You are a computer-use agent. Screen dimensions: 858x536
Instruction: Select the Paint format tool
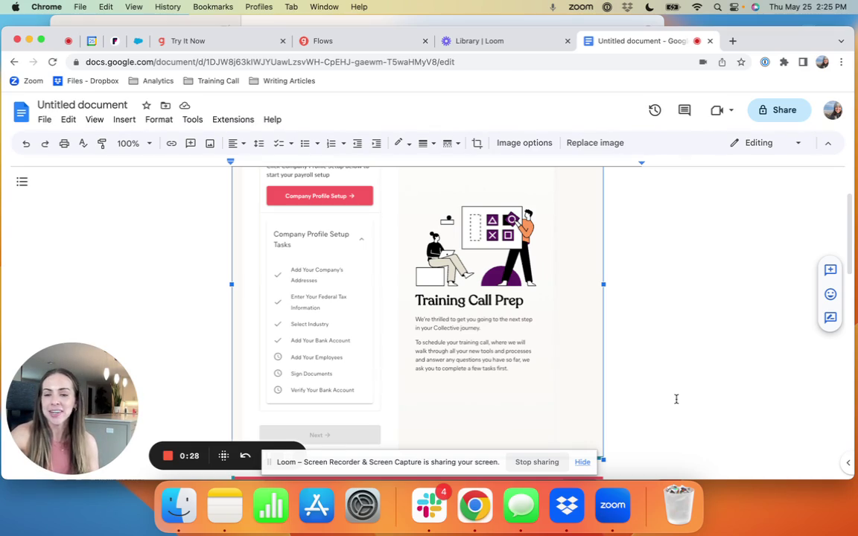pyautogui.click(x=102, y=144)
